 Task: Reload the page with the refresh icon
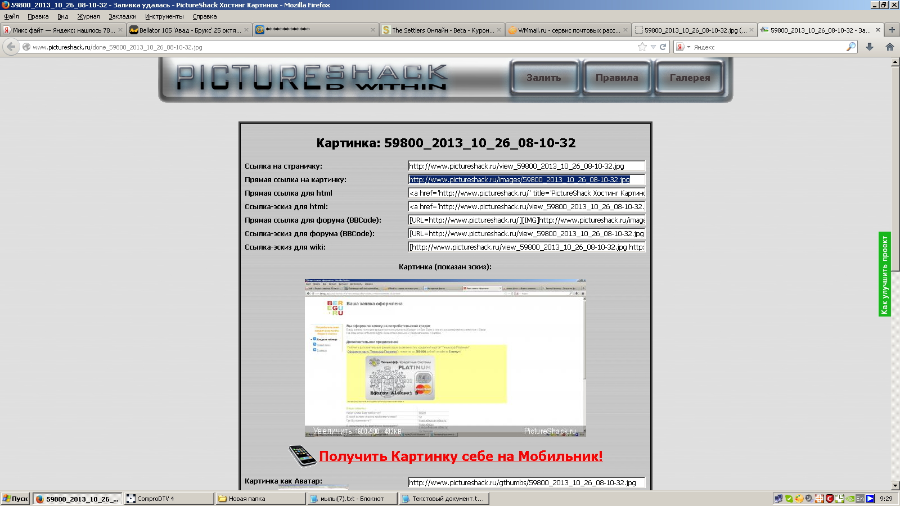[x=663, y=47]
